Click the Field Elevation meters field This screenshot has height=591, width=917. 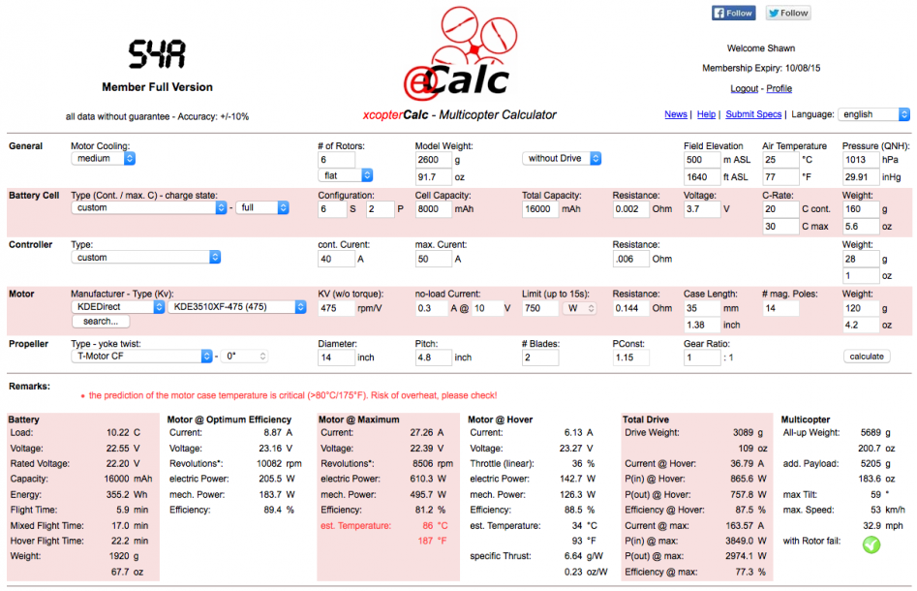pyautogui.click(x=702, y=160)
